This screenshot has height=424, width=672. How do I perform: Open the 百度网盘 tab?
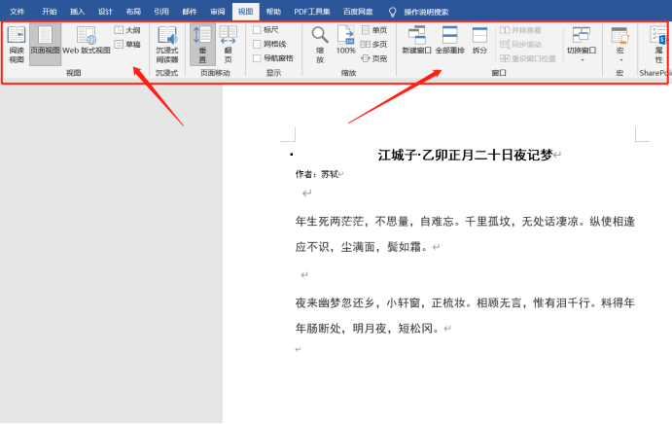pyautogui.click(x=358, y=12)
